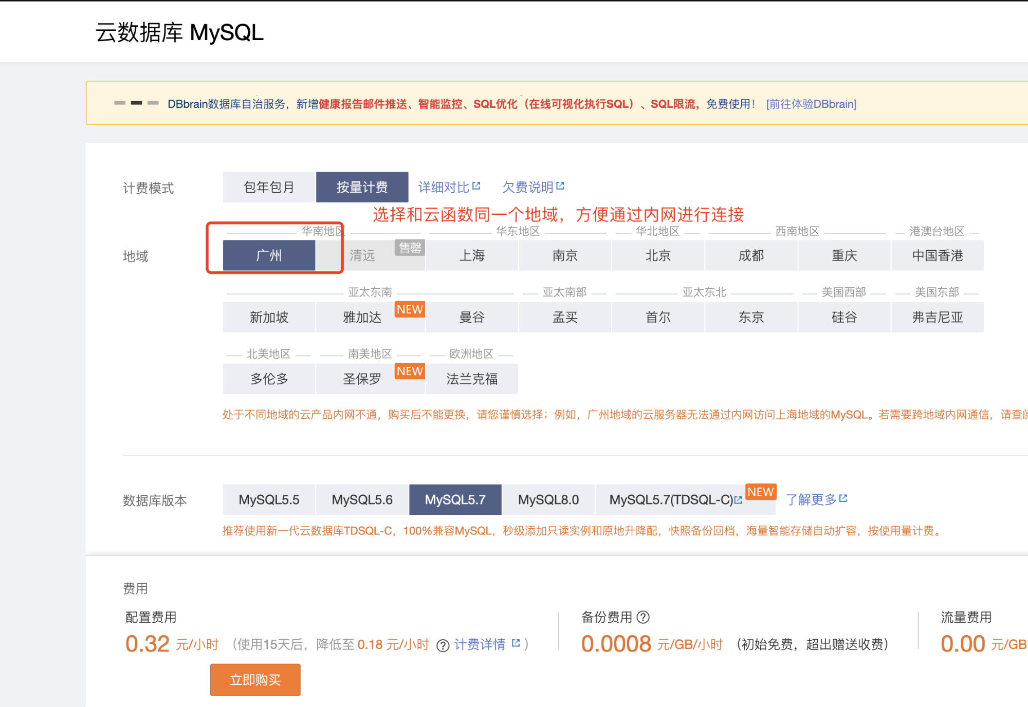Open 计费详情 billing details link

point(480,644)
